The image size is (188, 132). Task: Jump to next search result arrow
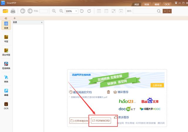coord(169,11)
